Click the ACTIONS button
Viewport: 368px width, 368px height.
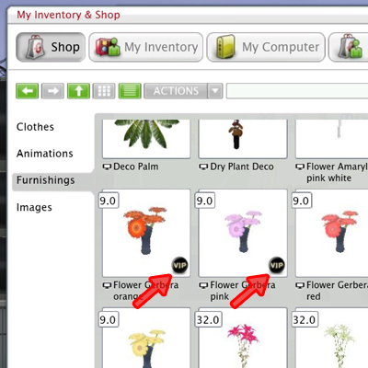176,91
